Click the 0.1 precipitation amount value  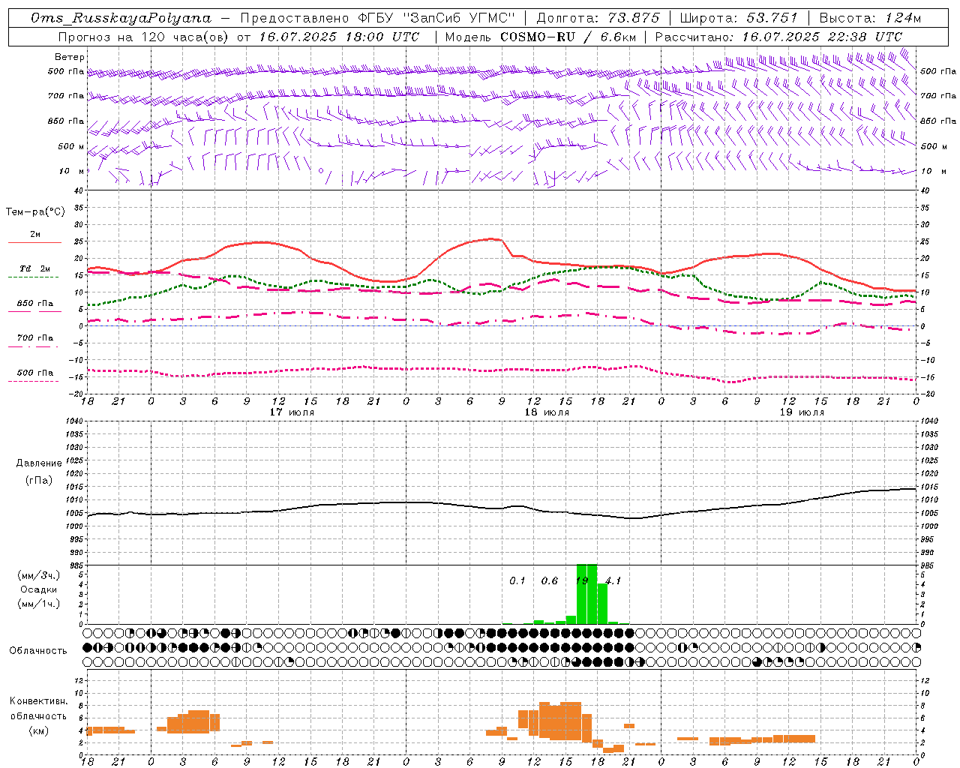517,581
